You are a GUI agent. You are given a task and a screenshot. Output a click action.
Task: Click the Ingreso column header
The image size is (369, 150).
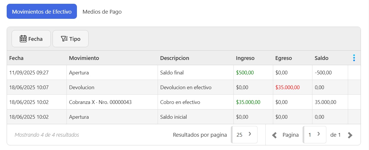tap(245, 58)
